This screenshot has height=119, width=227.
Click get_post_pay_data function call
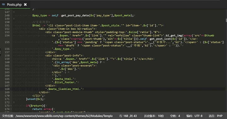click(75, 15)
